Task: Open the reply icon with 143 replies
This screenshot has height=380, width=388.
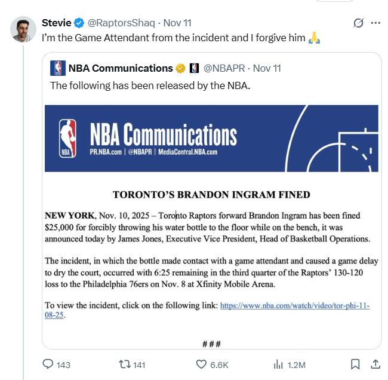Action: point(49,364)
